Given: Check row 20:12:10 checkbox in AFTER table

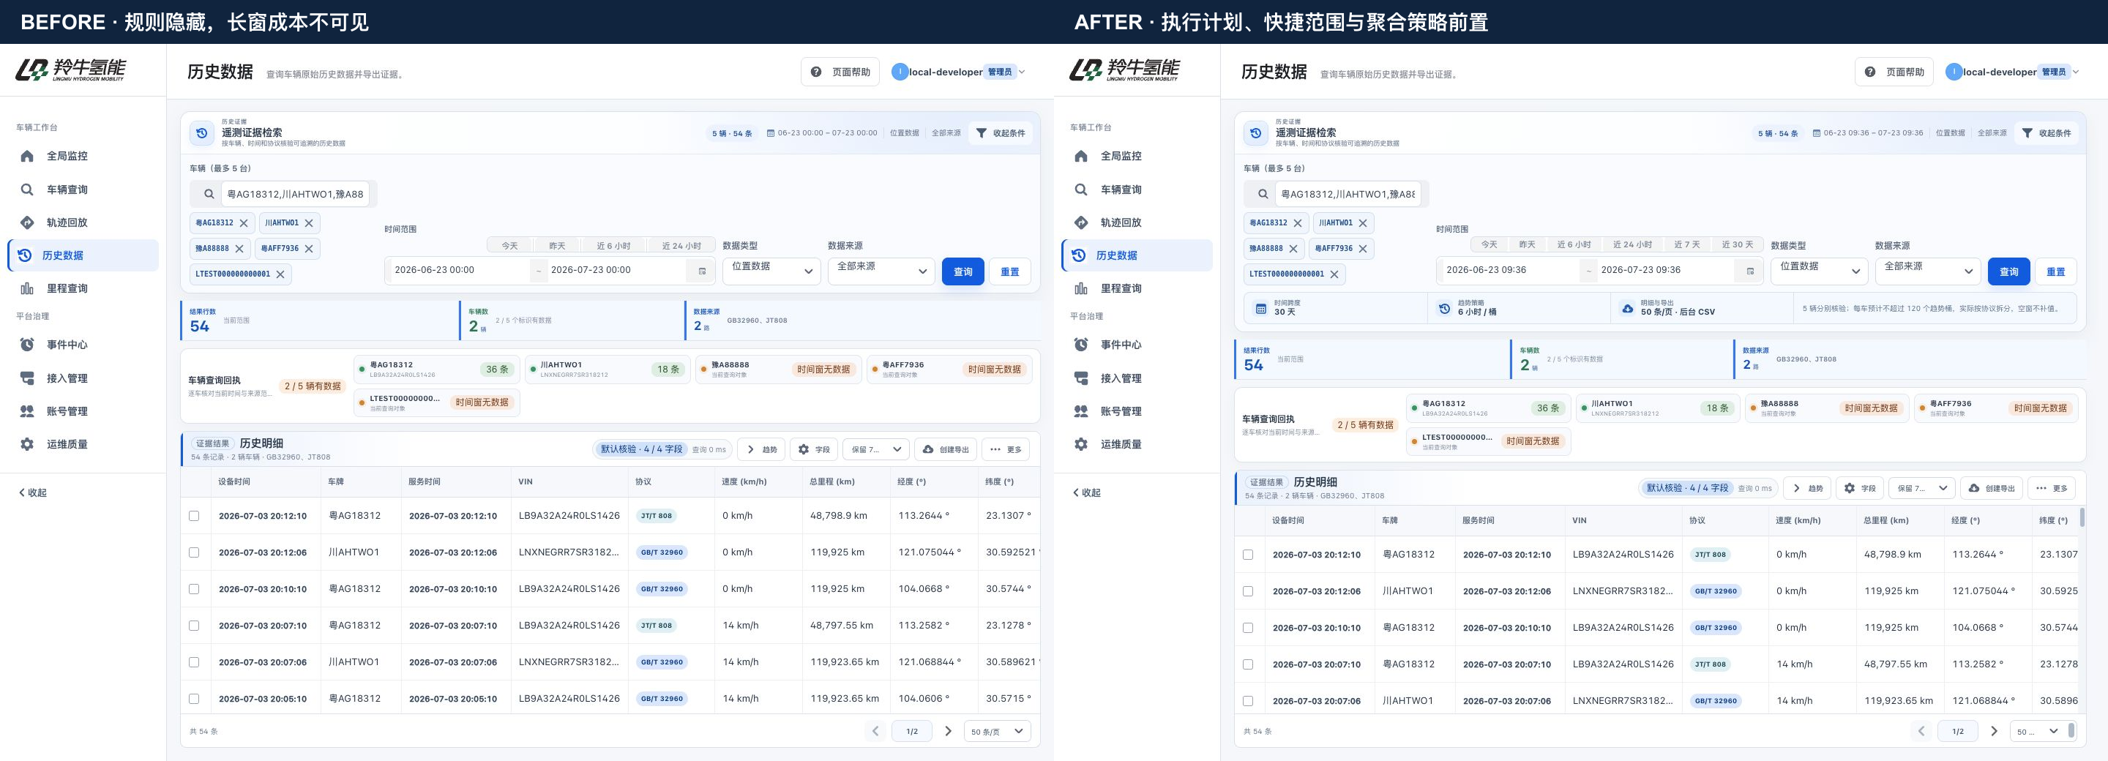Looking at the screenshot, I should 1248,555.
